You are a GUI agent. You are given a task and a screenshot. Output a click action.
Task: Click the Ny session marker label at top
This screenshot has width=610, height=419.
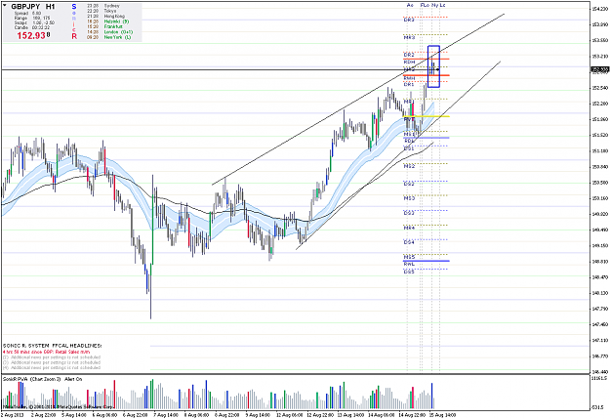pos(434,5)
